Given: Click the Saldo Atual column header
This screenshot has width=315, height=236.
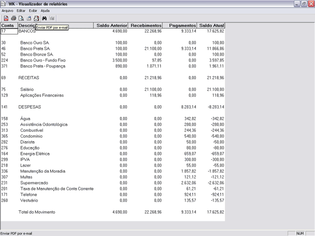Looking at the screenshot, I should 211,25.
